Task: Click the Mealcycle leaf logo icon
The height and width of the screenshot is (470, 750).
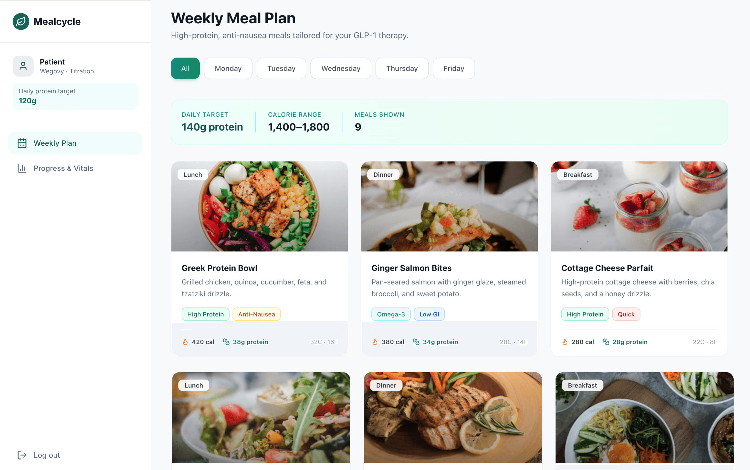Action: click(21, 21)
